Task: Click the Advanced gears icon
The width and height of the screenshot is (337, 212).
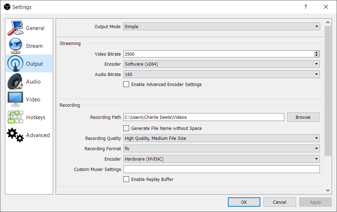Action: click(15, 135)
